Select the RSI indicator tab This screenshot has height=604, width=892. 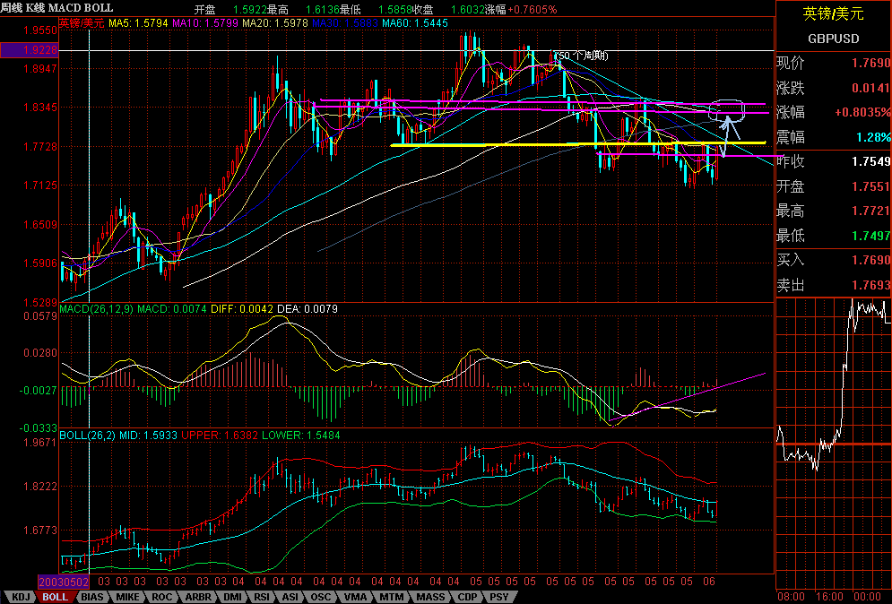coord(262,597)
